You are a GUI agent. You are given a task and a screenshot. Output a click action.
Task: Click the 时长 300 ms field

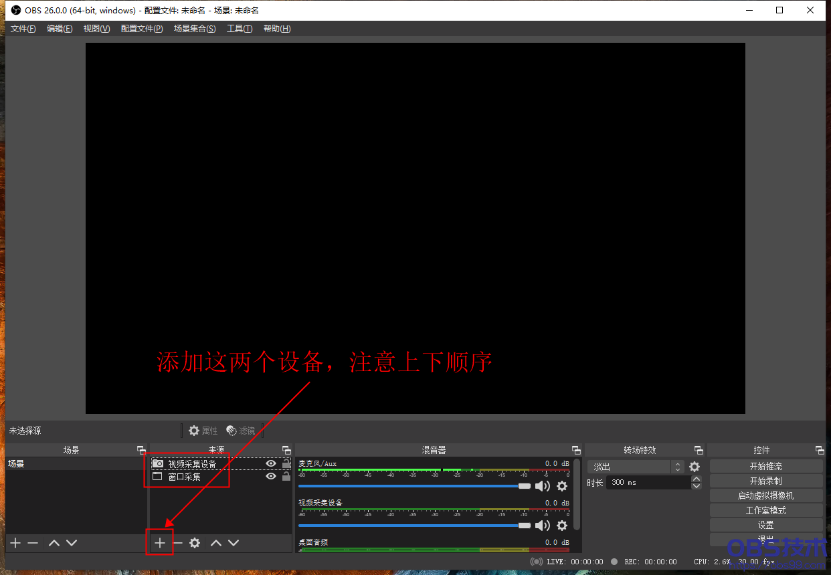click(x=648, y=482)
